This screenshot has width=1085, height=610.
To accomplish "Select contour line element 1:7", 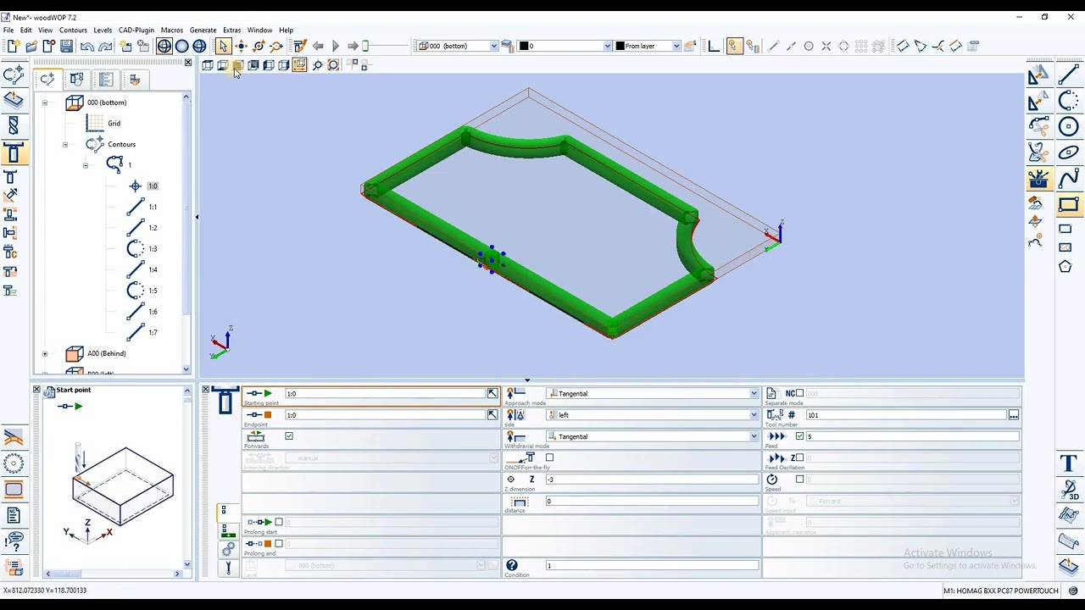I will (153, 332).
